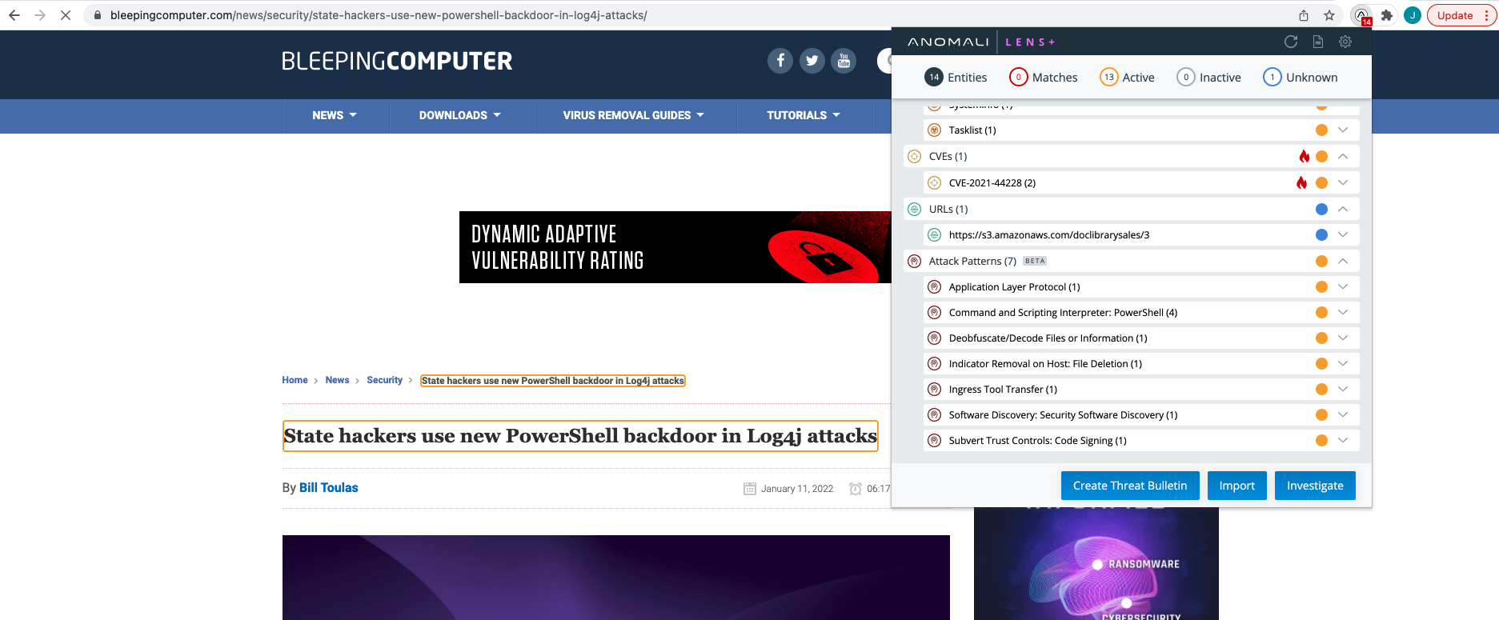
Task: Click icon beside Subvert Trust Controls
Action: coord(934,440)
